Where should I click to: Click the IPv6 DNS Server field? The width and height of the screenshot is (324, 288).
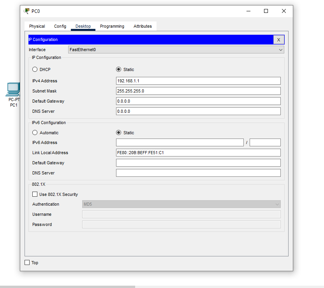[198, 173]
